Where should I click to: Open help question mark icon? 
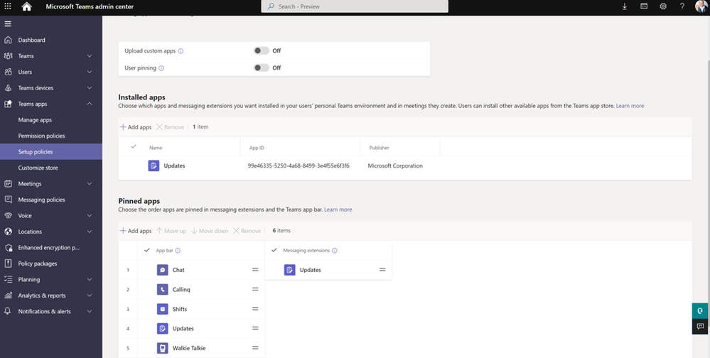pyautogui.click(x=682, y=6)
